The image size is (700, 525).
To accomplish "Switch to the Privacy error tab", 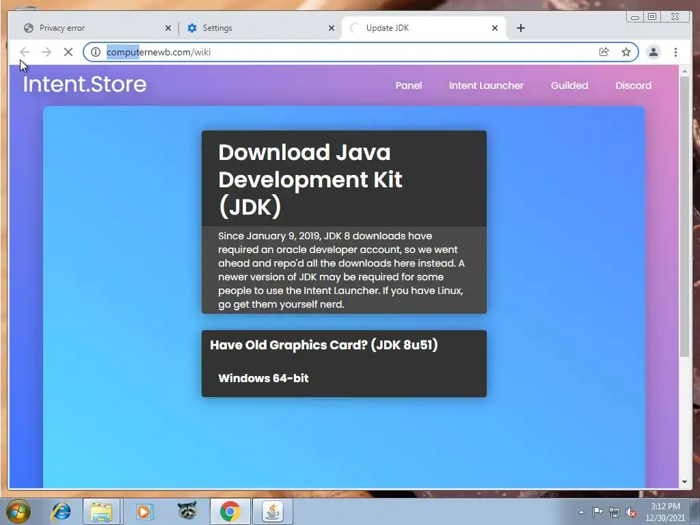I will 96,28.
